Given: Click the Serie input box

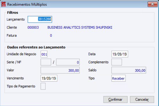Looking at the screenshot, I should pos(46,62).
